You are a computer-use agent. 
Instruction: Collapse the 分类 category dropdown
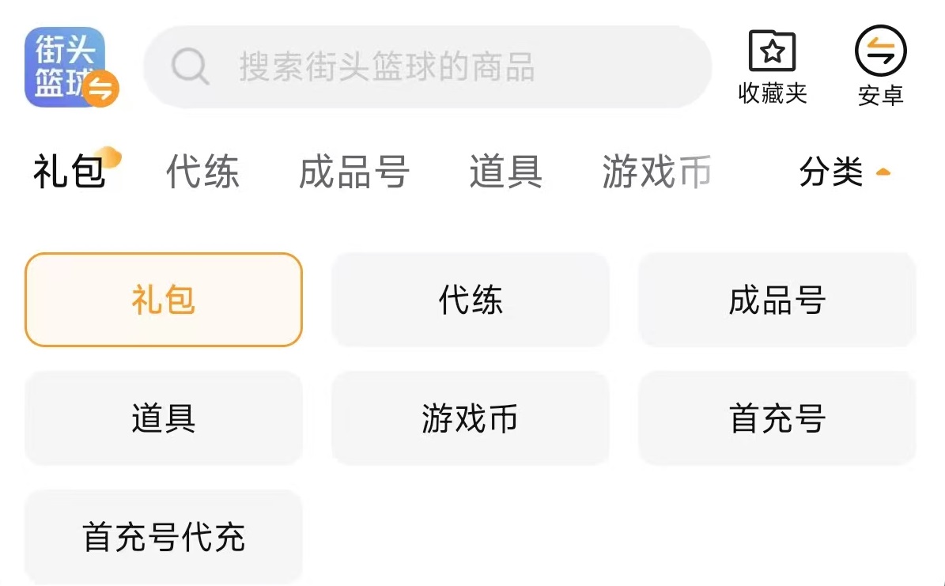tap(831, 172)
